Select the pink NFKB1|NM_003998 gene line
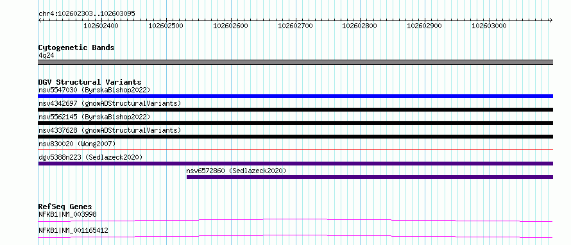 click(295, 220)
